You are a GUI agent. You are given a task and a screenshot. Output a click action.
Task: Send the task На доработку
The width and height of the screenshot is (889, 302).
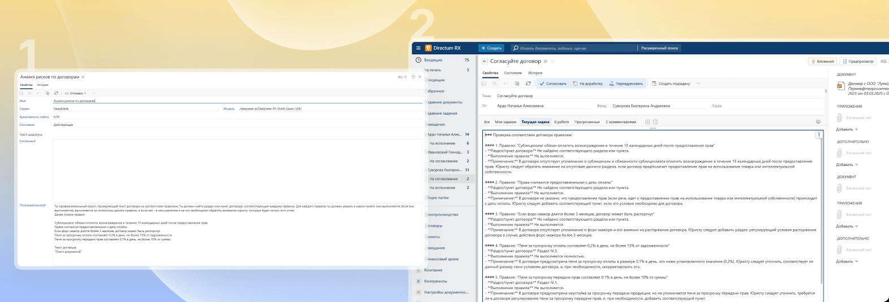click(x=587, y=84)
